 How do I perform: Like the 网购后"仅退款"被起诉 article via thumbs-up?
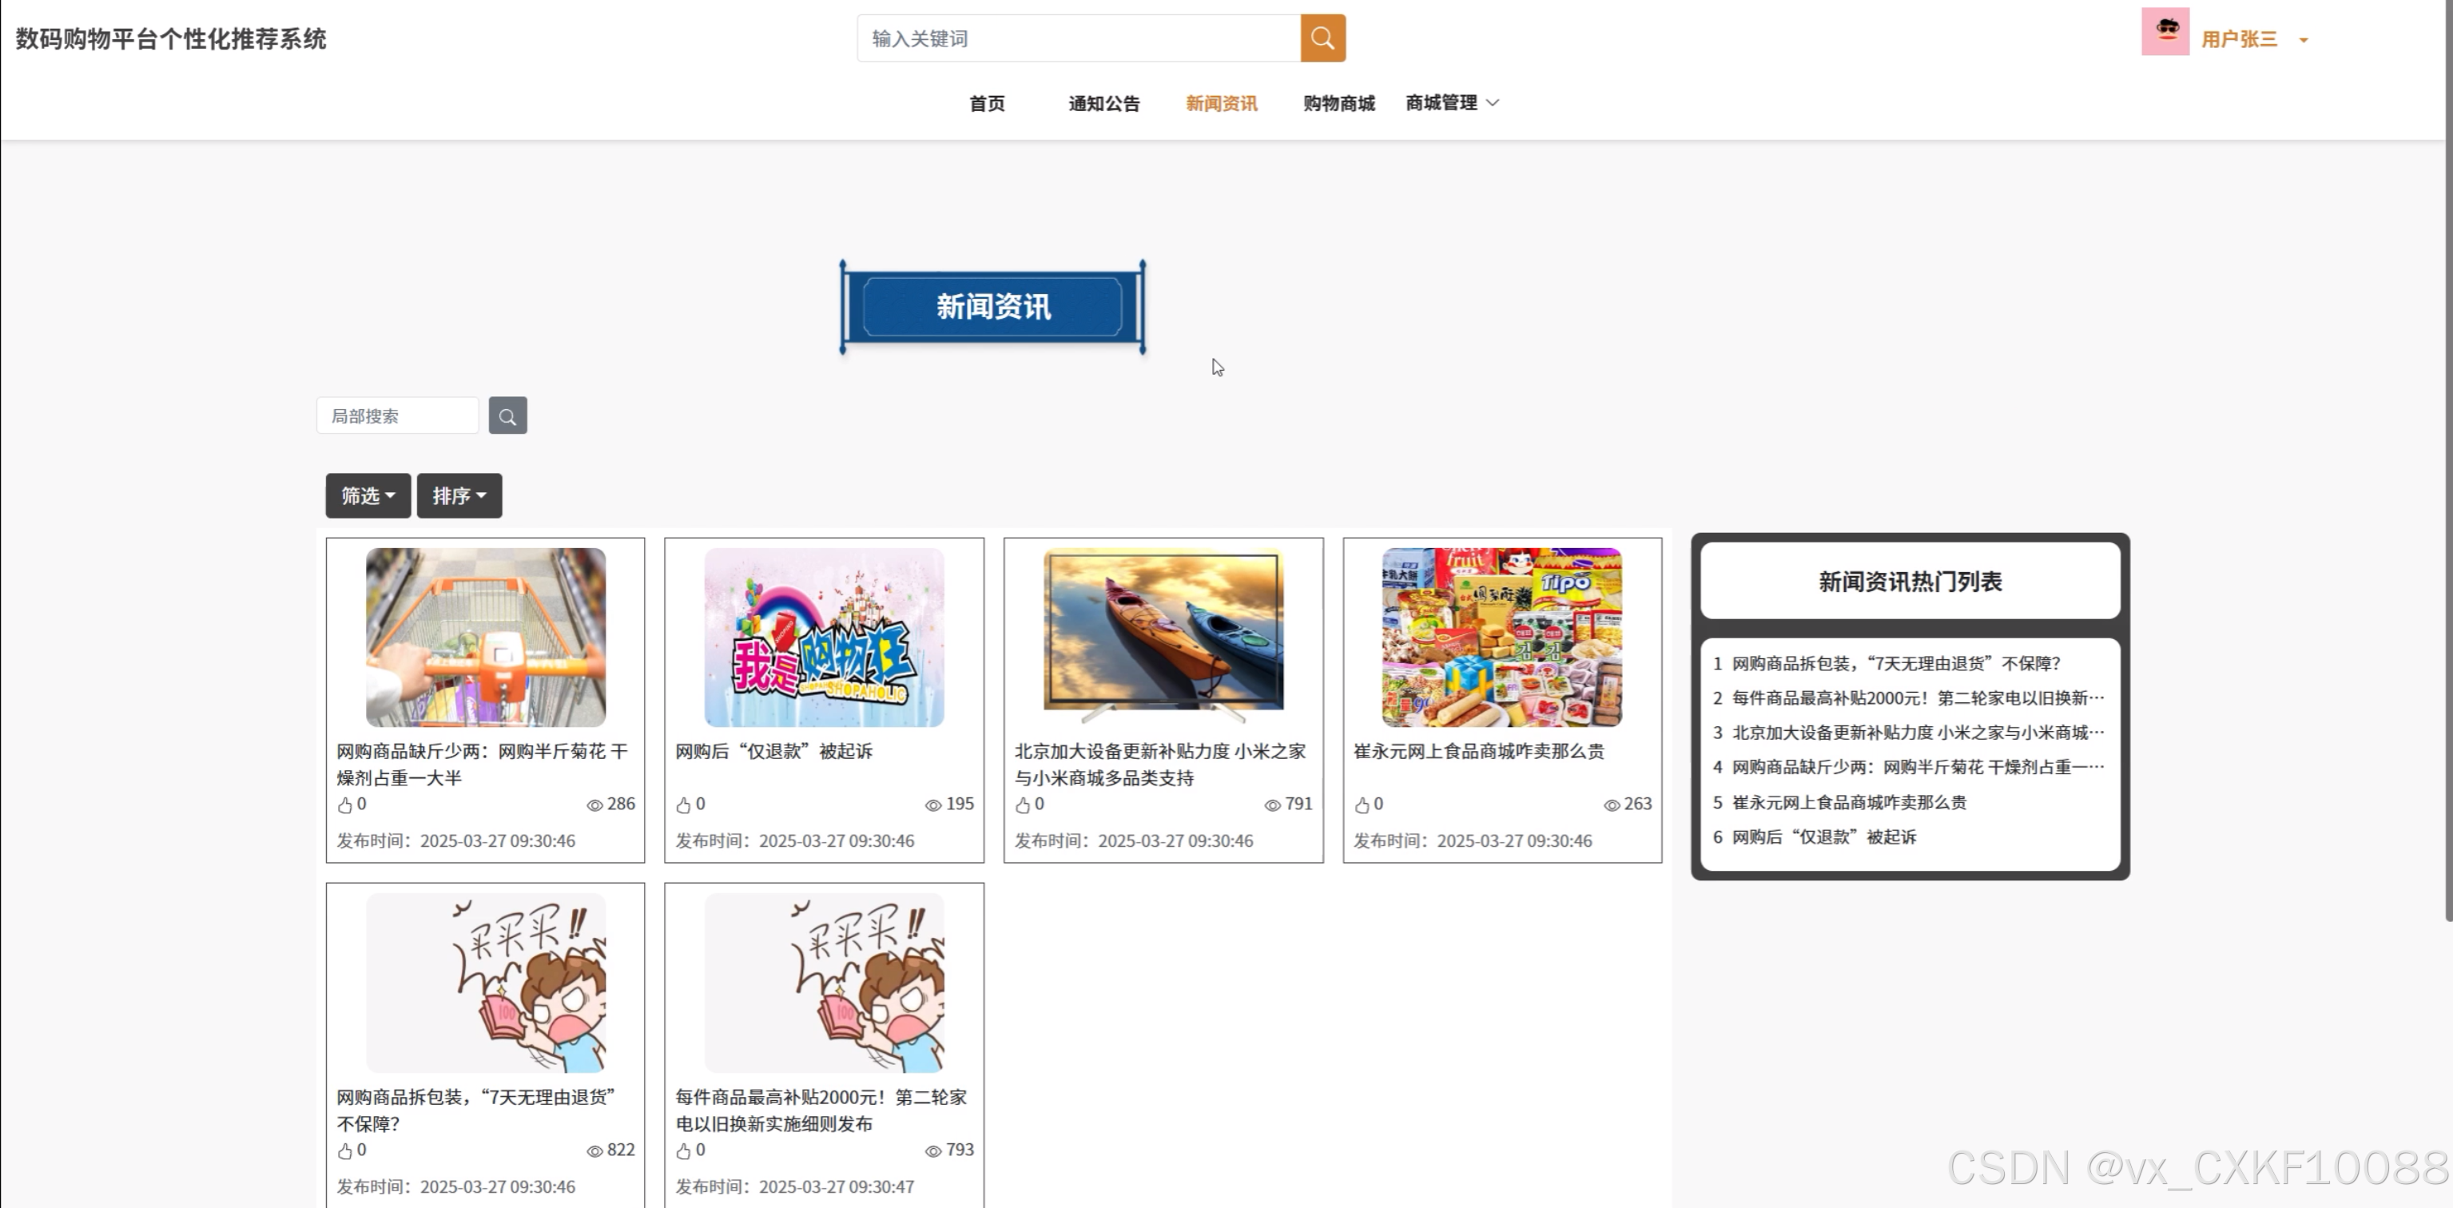(x=682, y=805)
